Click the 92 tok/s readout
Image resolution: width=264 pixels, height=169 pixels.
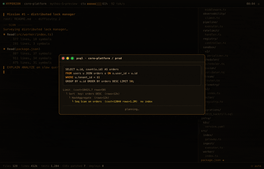click(118, 4)
